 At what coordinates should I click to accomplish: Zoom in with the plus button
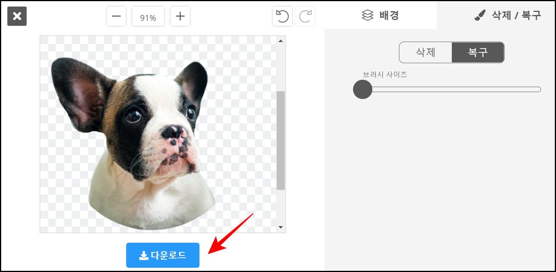coord(180,17)
